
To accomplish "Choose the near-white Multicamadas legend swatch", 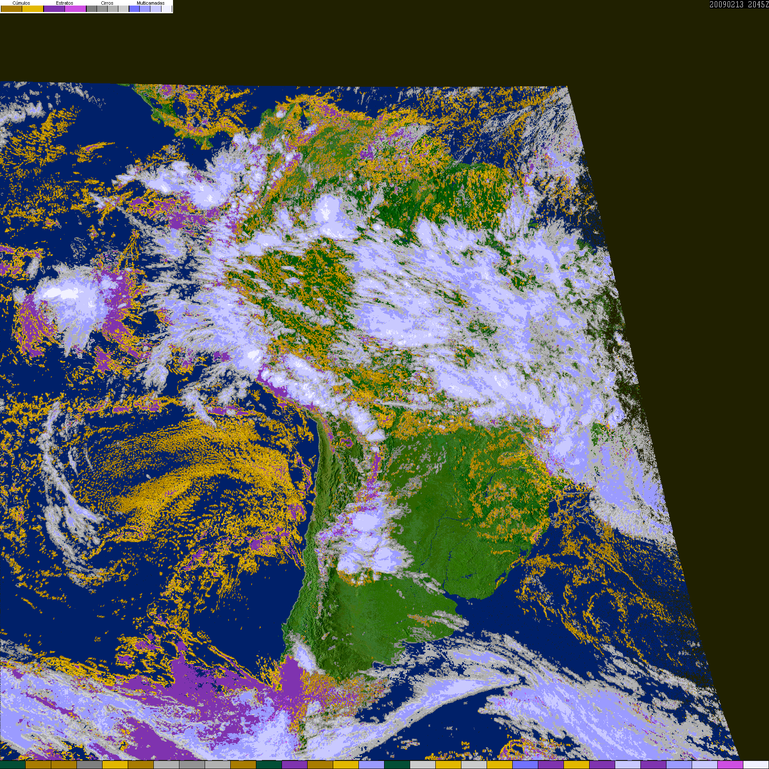I will (167, 9).
